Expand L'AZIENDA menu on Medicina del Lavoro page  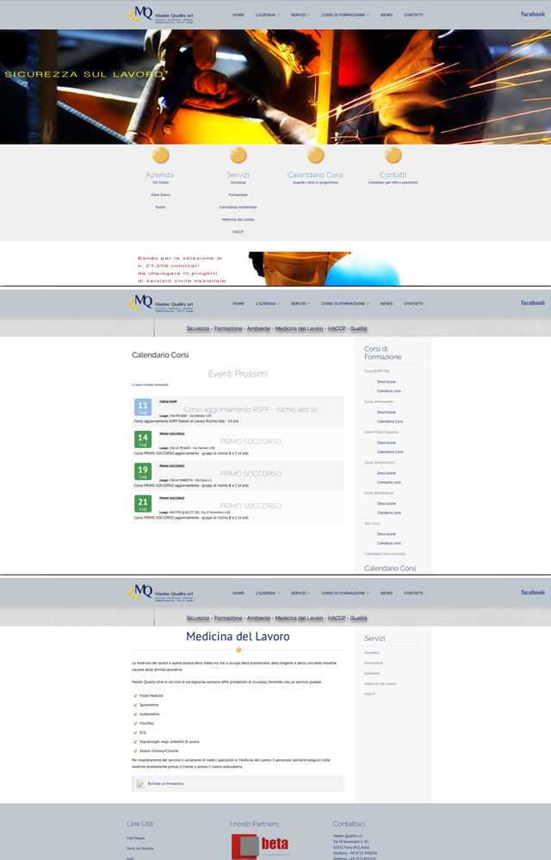coord(267,593)
